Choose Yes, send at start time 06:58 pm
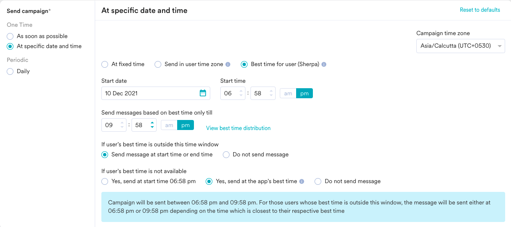 tap(105, 181)
